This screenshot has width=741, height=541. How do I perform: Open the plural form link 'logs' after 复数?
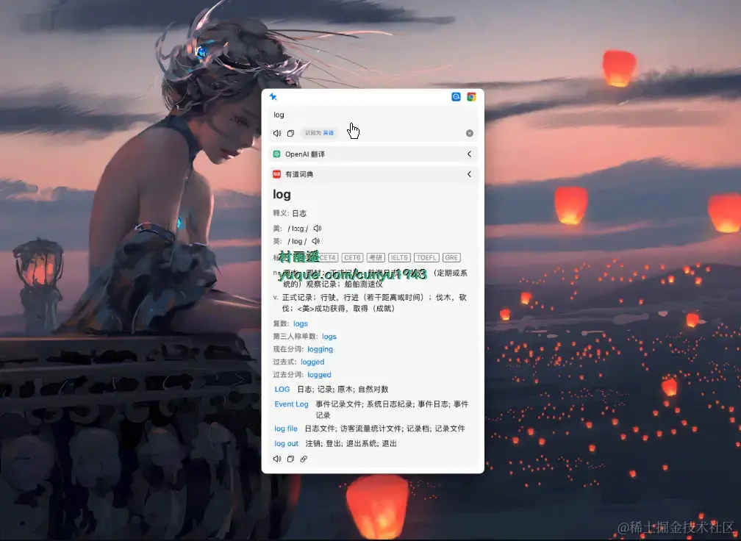point(301,323)
